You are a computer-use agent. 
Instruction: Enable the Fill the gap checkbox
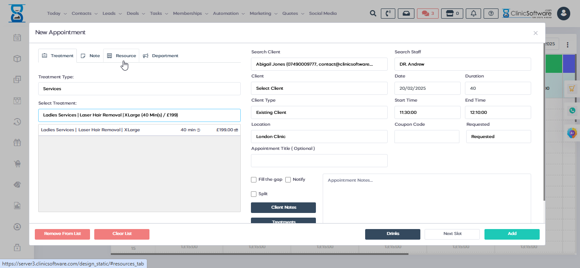pos(254,180)
